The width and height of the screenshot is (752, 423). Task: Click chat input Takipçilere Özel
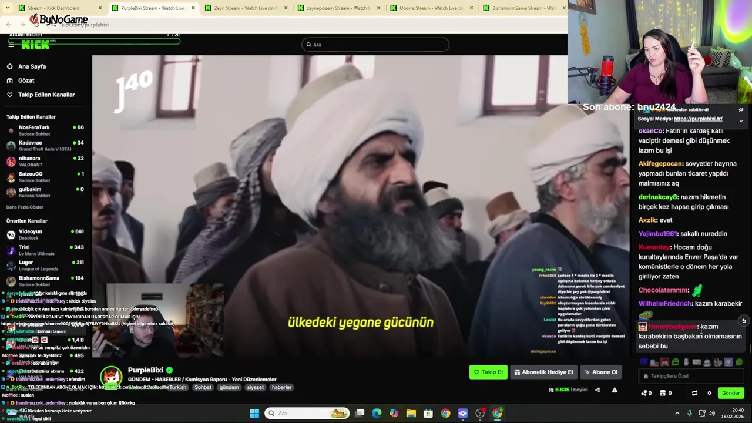[691, 376]
